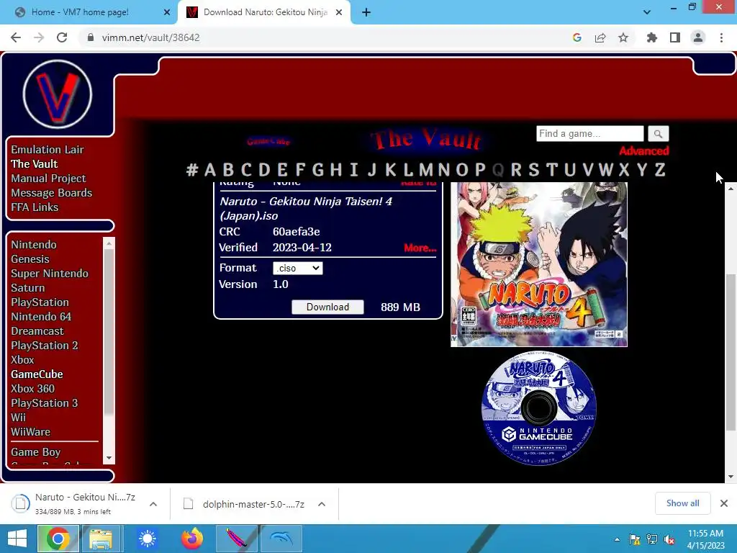The image size is (737, 553).
Task: Click the browser back arrow
Action: pos(16,37)
